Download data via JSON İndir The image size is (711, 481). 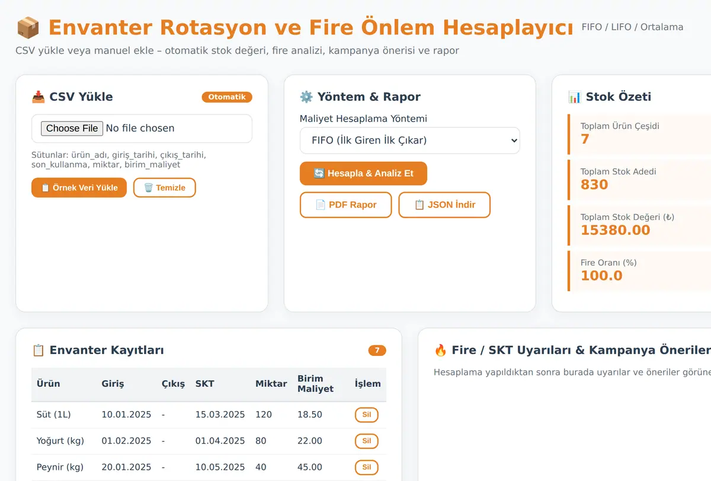444,205
